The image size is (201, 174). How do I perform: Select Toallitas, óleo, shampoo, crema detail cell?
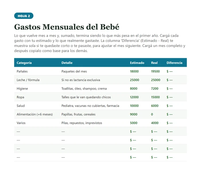84,89
